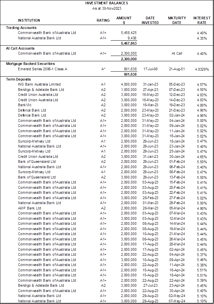Click the At Call Accounts heading
This screenshot has width=214, height=304.
tap(20, 48)
